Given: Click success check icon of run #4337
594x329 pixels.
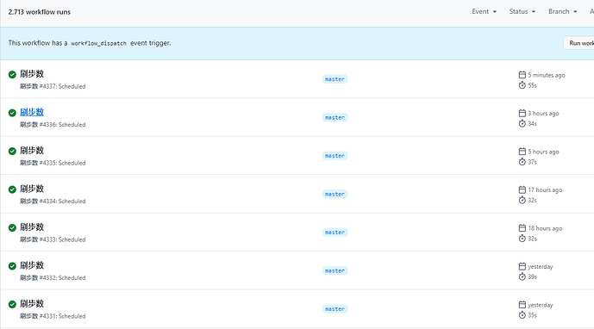Looking at the screenshot, I should (12, 75).
